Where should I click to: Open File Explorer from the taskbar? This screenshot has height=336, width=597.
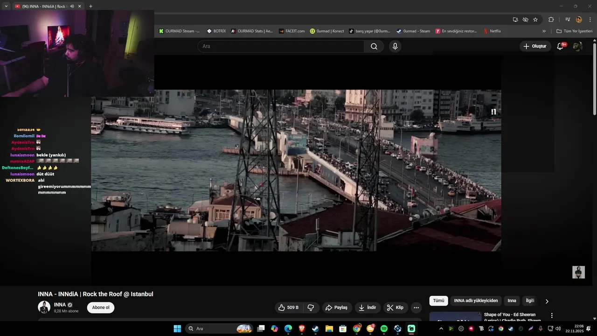coord(329,329)
